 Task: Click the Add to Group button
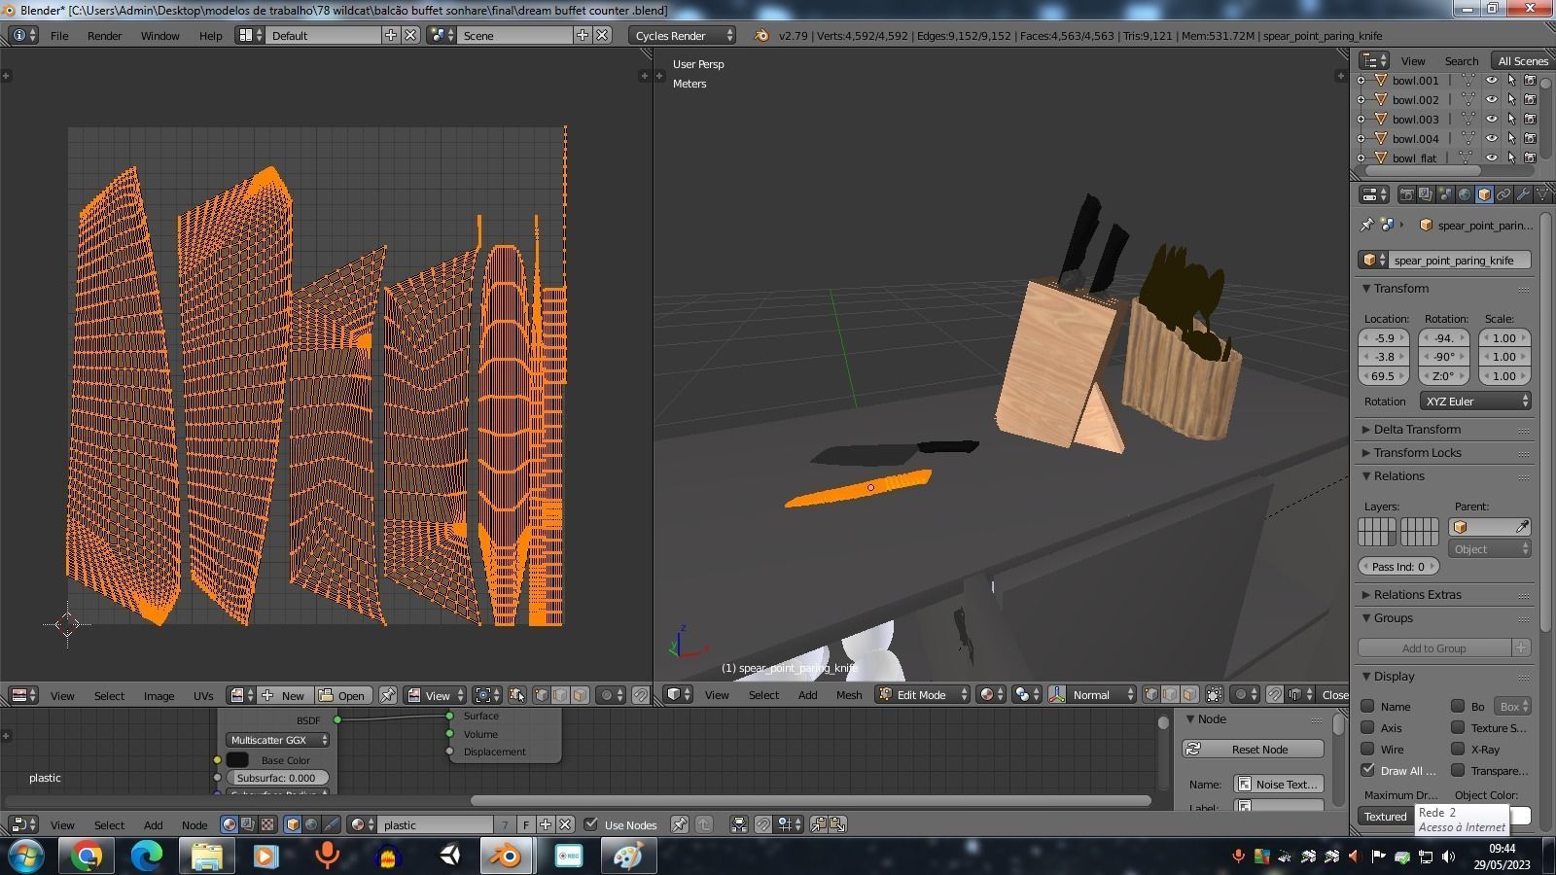[x=1433, y=648]
